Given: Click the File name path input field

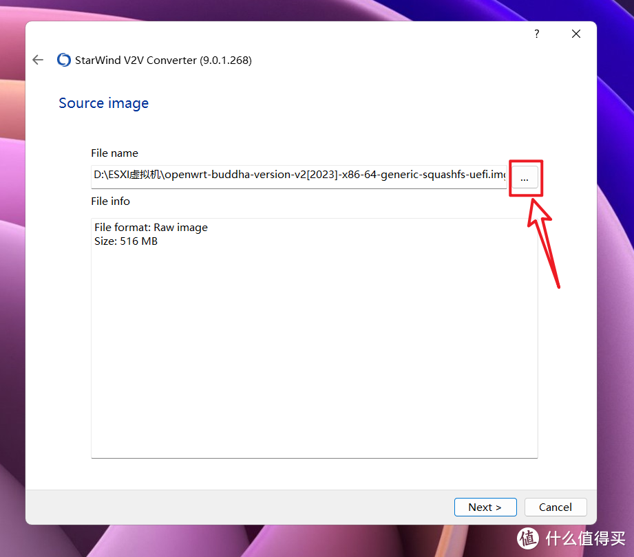Looking at the screenshot, I should pos(299,177).
